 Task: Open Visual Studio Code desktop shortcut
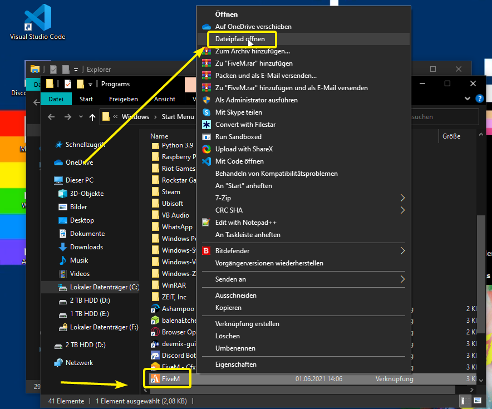[x=37, y=21]
